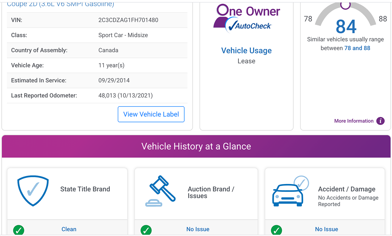Click the Class: label
The height and width of the screenshot is (236, 392).
[19, 35]
